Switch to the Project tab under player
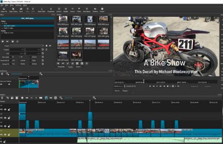Image resolution: width=223 pixels, height=144 pixels. (x=125, y=91)
